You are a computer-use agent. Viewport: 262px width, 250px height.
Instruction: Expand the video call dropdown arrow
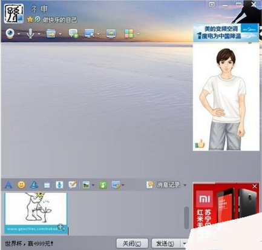click(19, 34)
